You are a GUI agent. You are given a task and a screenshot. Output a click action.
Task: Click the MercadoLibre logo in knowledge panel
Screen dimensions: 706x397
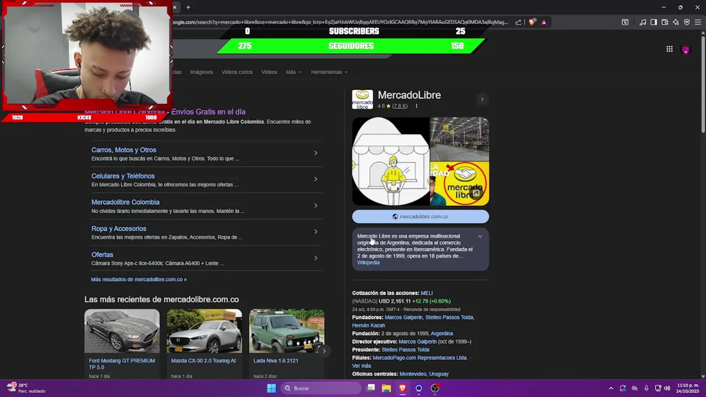point(362,99)
